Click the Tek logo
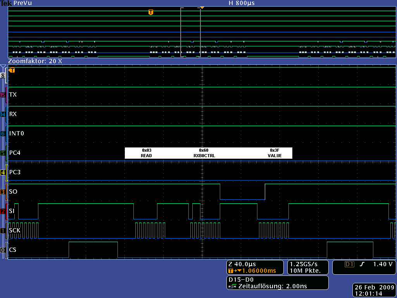Viewport: 397px width, 298px height. (x=6, y=3)
